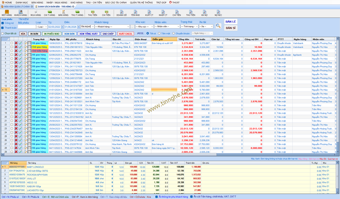Expand the Tình trạng dropdown
This screenshot has width=340, height=199.
coord(197,26)
